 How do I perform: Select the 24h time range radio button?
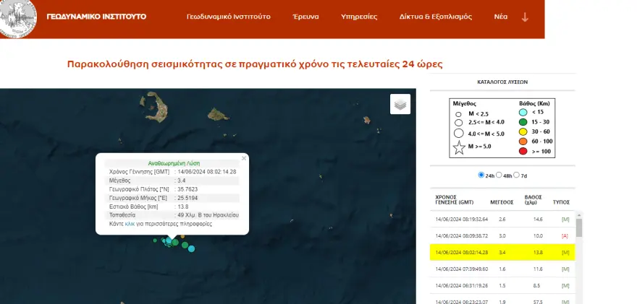tap(481, 175)
